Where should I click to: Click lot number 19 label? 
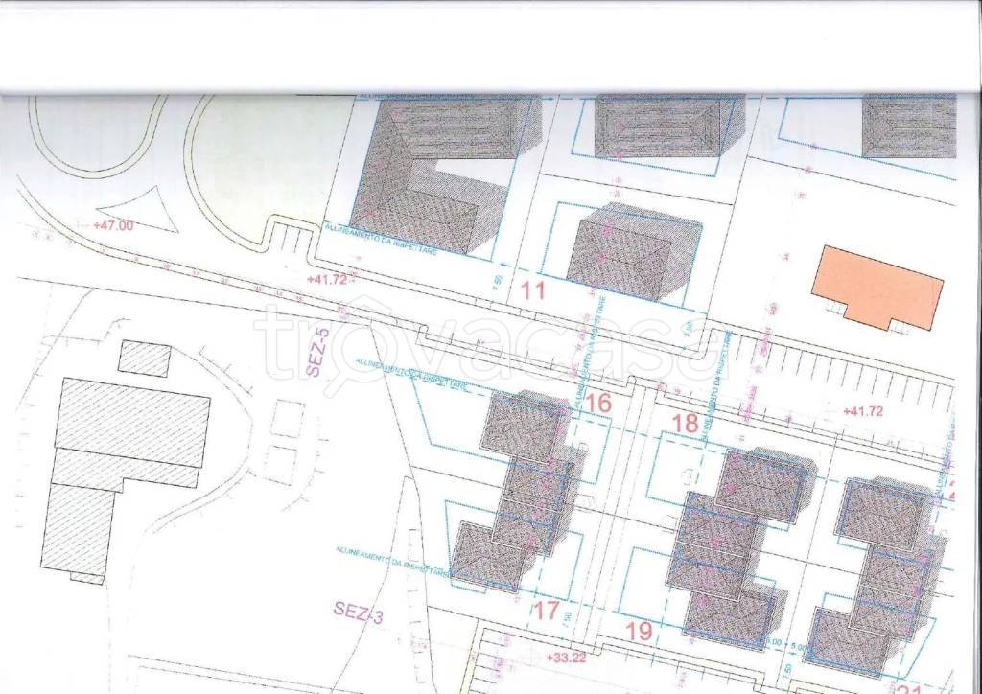click(641, 632)
